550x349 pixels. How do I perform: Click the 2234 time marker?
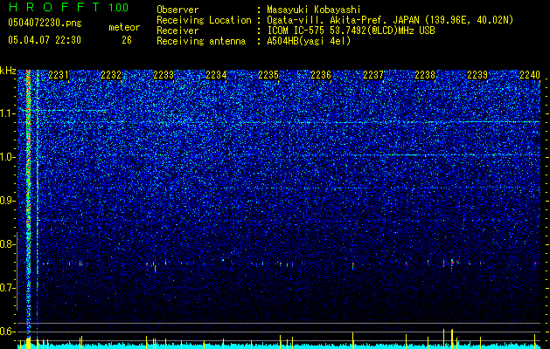(216, 75)
